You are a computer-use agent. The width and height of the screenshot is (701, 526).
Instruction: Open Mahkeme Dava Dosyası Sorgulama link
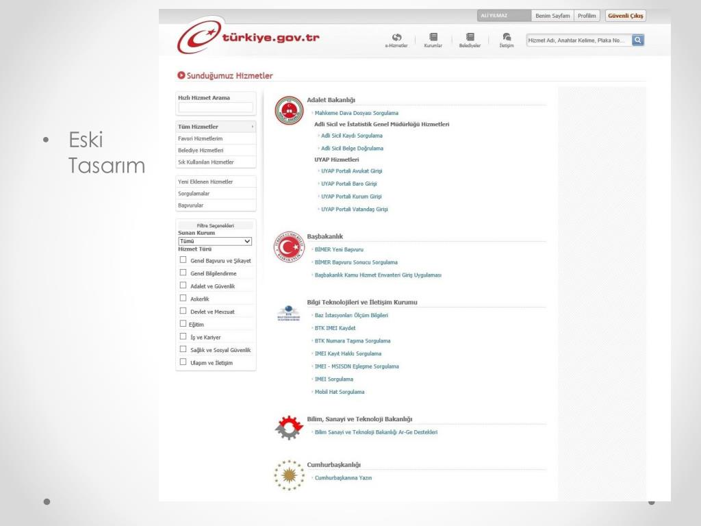(x=356, y=113)
